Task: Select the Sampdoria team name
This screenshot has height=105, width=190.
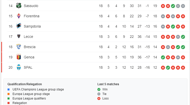Action: pyautogui.click(x=32, y=26)
